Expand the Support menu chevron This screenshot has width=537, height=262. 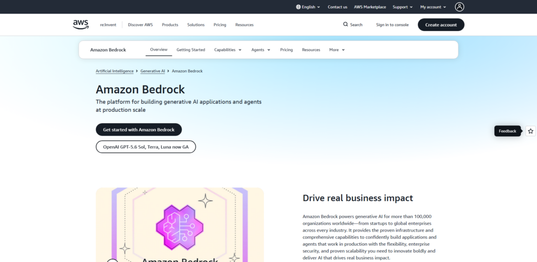[x=411, y=7]
